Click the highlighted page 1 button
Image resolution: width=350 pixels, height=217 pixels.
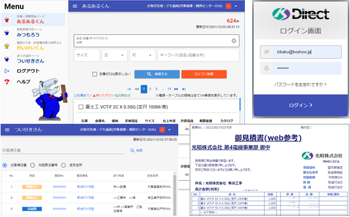[x=144, y=89]
